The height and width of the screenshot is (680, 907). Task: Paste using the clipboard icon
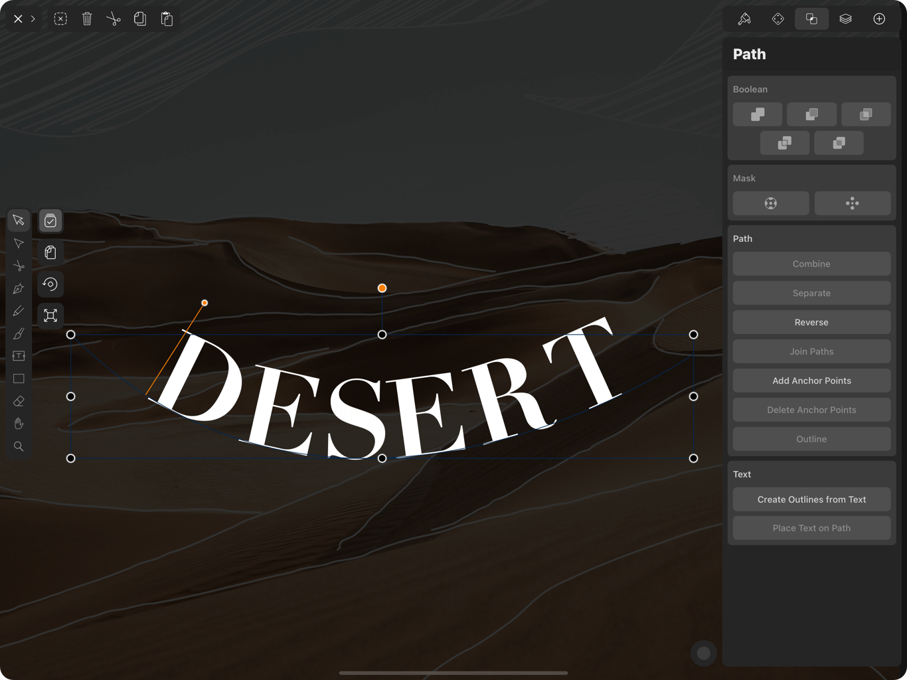167,19
